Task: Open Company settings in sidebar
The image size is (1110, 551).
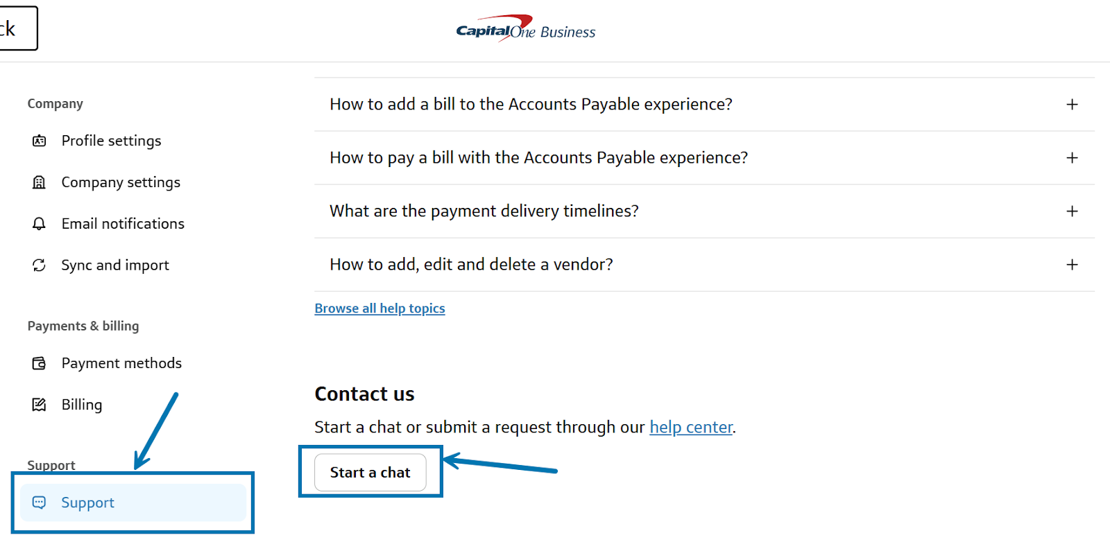Action: (x=121, y=182)
